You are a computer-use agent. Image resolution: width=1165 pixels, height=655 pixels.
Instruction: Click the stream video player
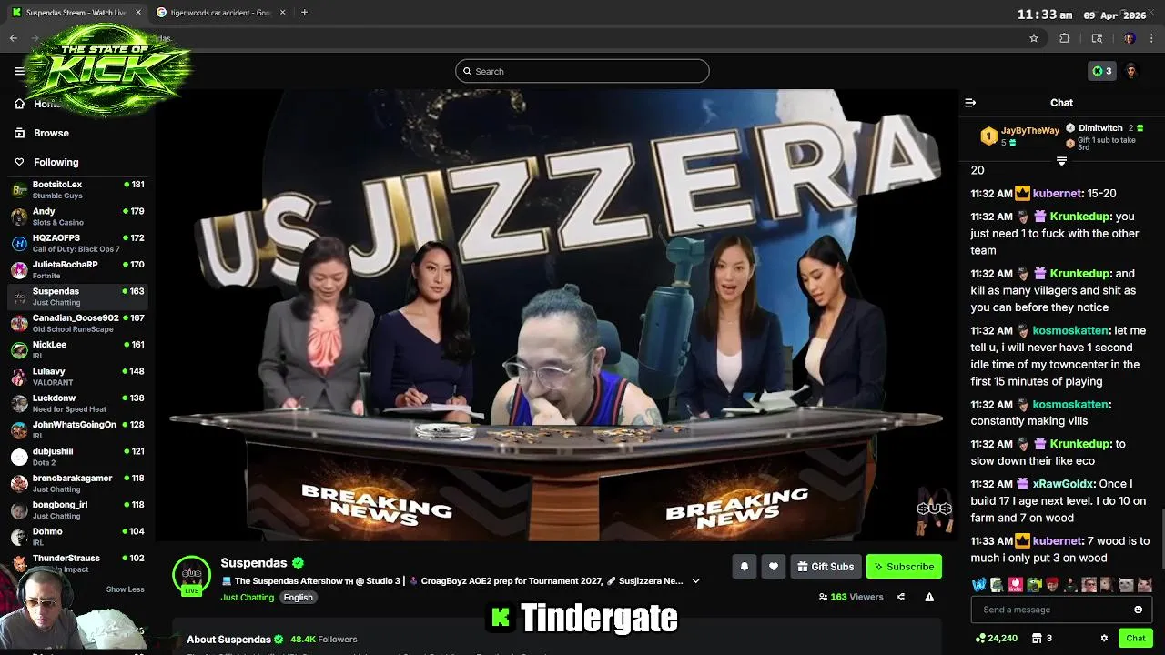click(556, 315)
